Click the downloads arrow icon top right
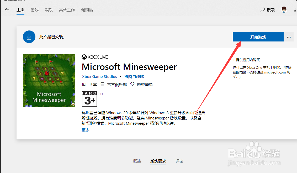Viewport: 297px width, 173px height. [295, 9]
